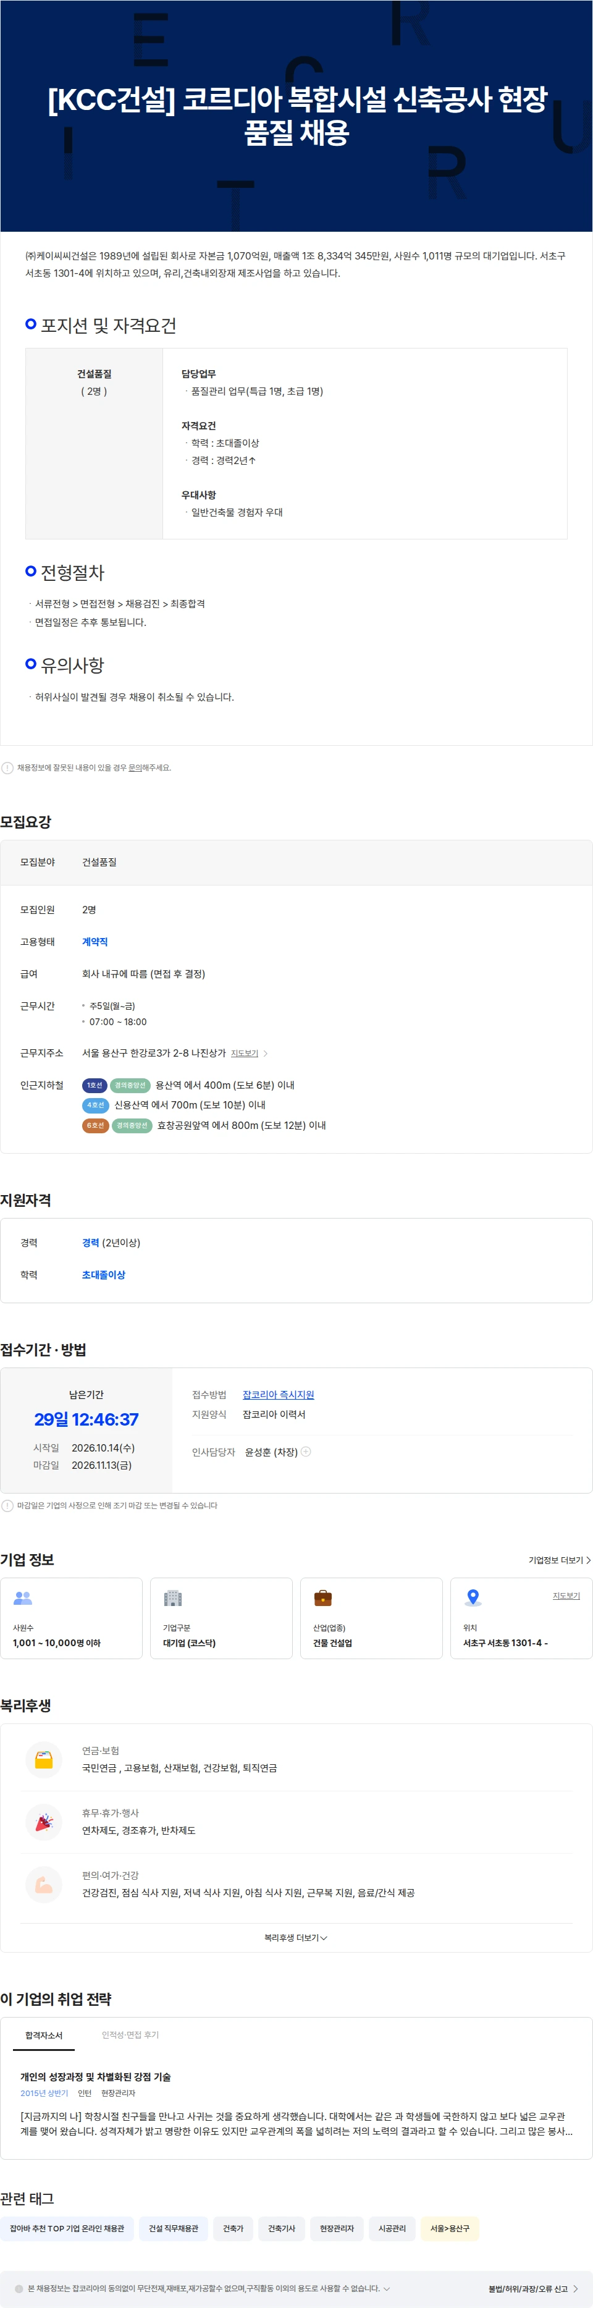
Task: Switch to 인적성·면접 후기 tab
Action: [x=130, y=2035]
